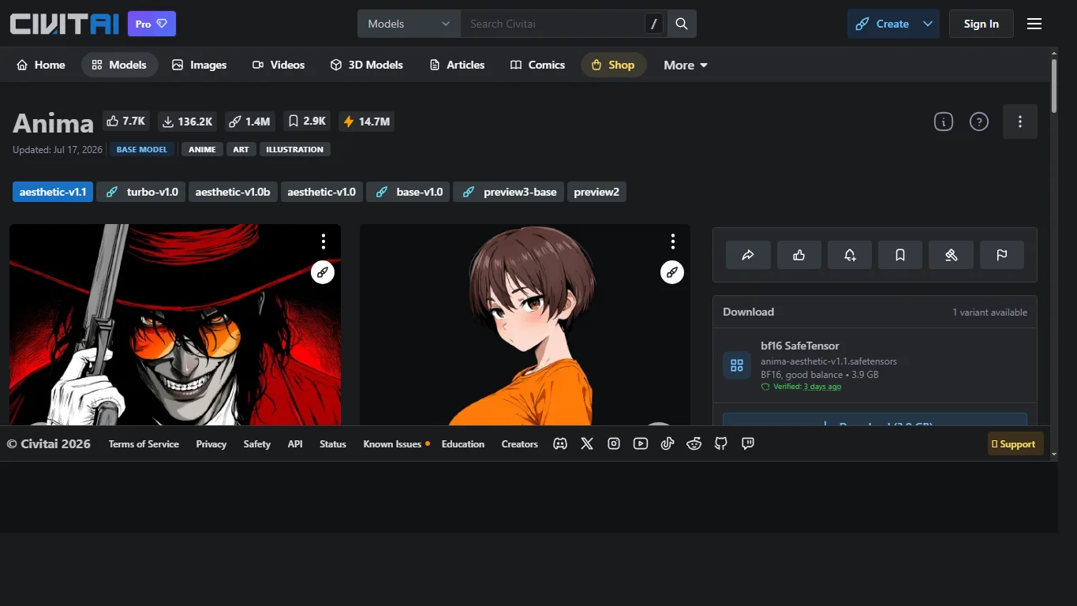Open the Comics tab
The image size is (1077, 606).
click(x=537, y=65)
